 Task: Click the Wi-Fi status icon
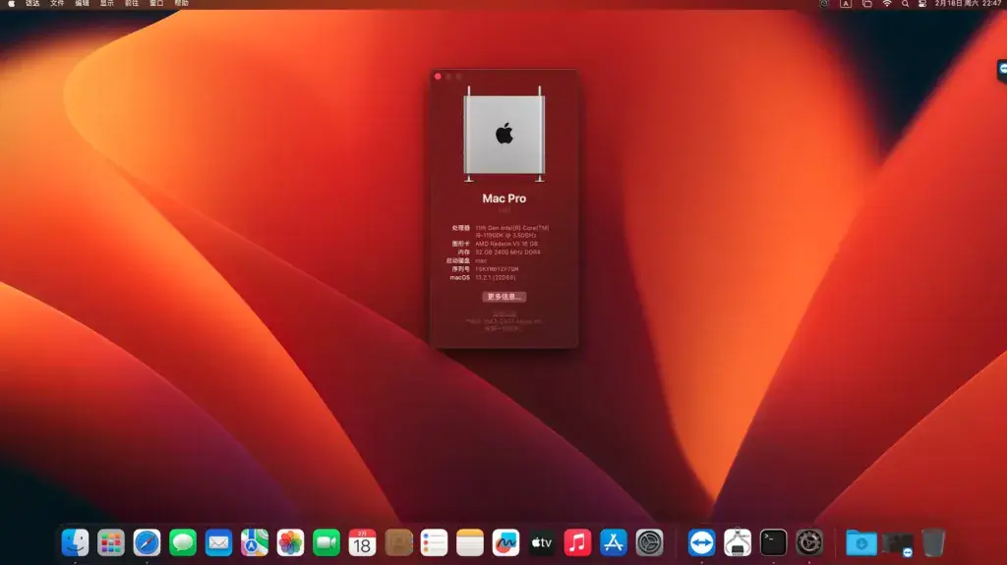point(887,4)
